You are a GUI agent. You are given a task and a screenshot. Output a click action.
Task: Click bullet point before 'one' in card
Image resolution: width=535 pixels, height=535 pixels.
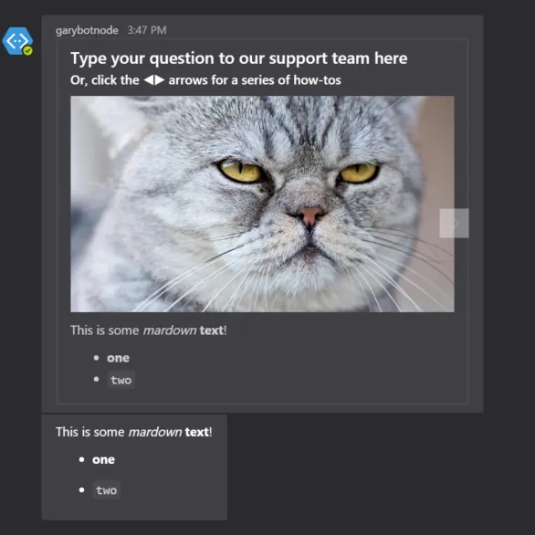tap(96, 358)
